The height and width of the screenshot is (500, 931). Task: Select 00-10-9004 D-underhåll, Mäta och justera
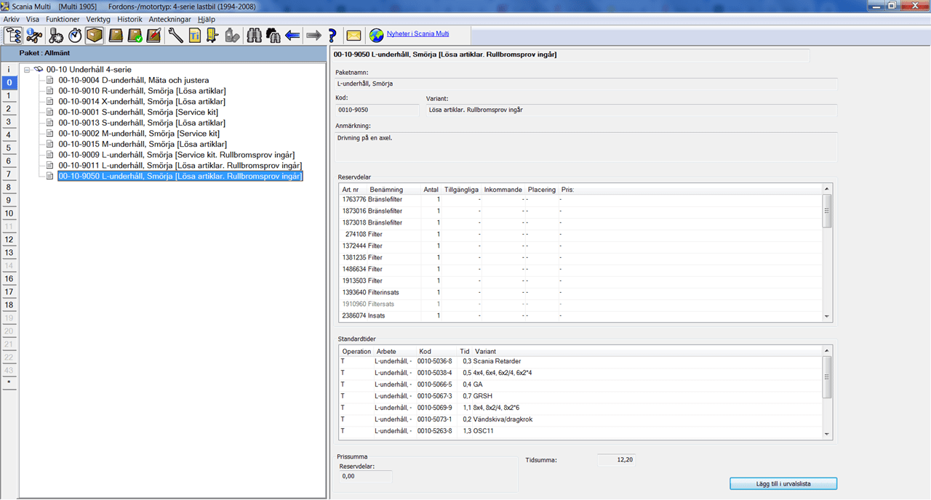coord(133,80)
